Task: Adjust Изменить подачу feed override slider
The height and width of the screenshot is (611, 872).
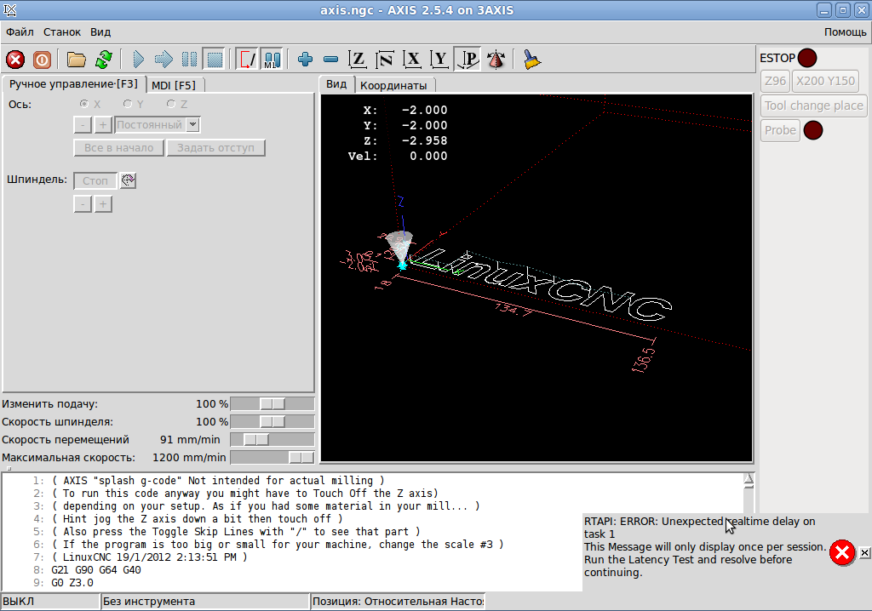Action: tap(272, 403)
